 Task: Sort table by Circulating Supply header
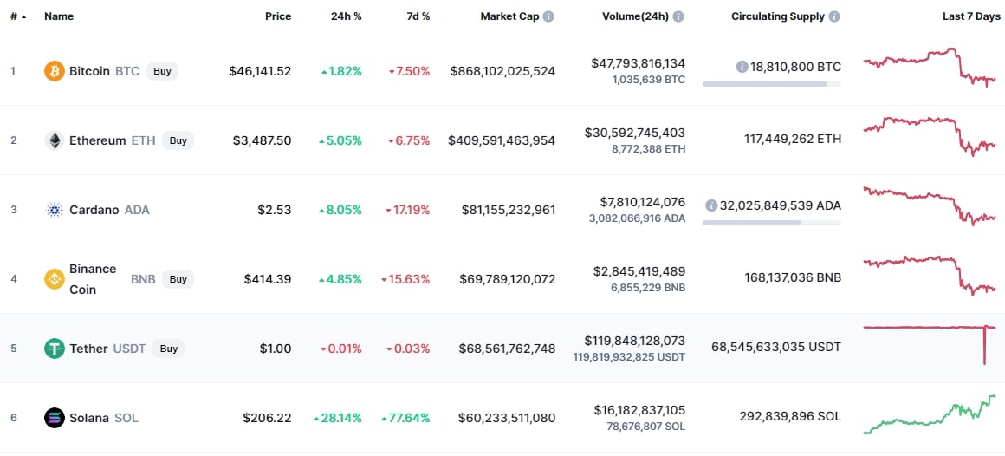(x=778, y=16)
